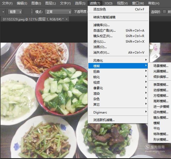Open the 文件(F) menu

coord(7,3)
